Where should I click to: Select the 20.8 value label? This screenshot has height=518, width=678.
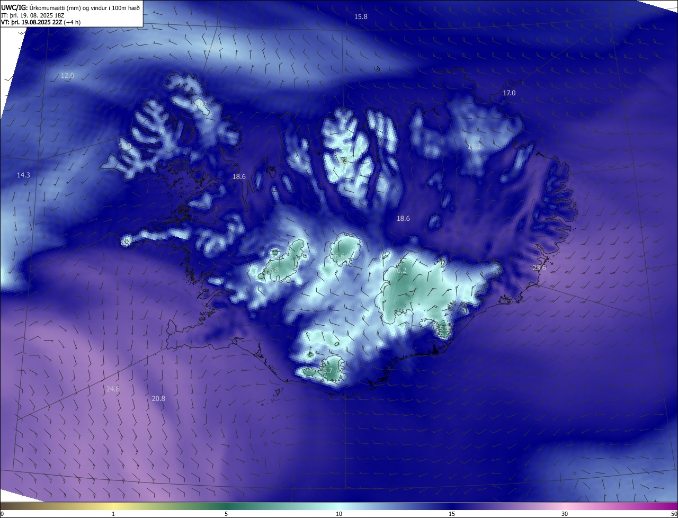pos(158,398)
